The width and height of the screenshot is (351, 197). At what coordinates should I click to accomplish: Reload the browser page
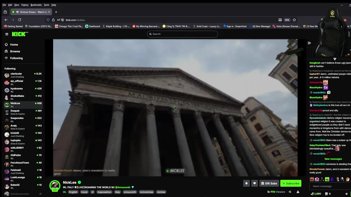(x=19, y=20)
